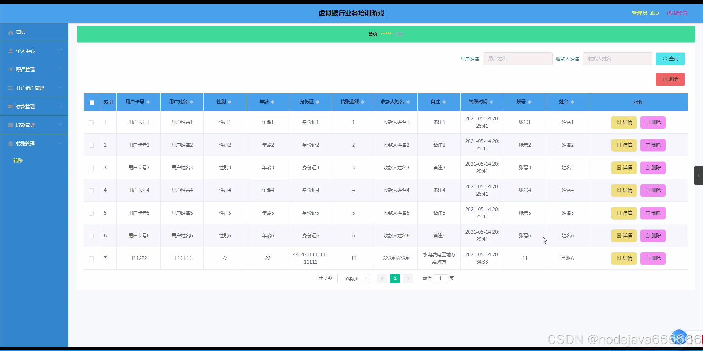Image resolution: width=703 pixels, height=351 pixels.
Task: Open 详情 for row 7 (111222)
Action: tap(624, 258)
